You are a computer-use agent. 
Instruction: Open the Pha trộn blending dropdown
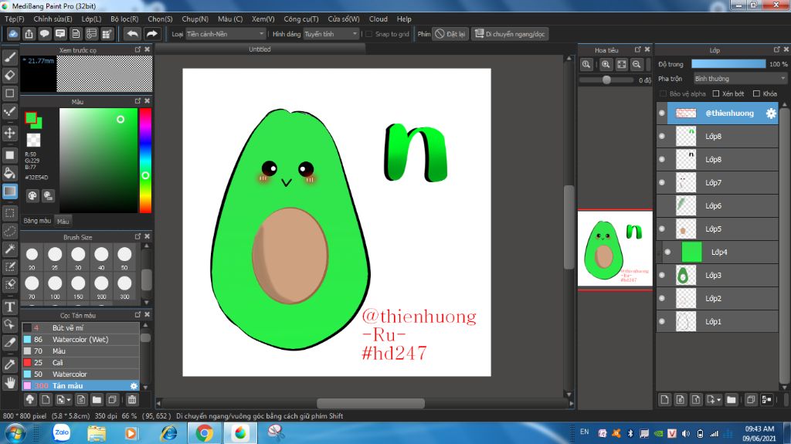point(740,79)
